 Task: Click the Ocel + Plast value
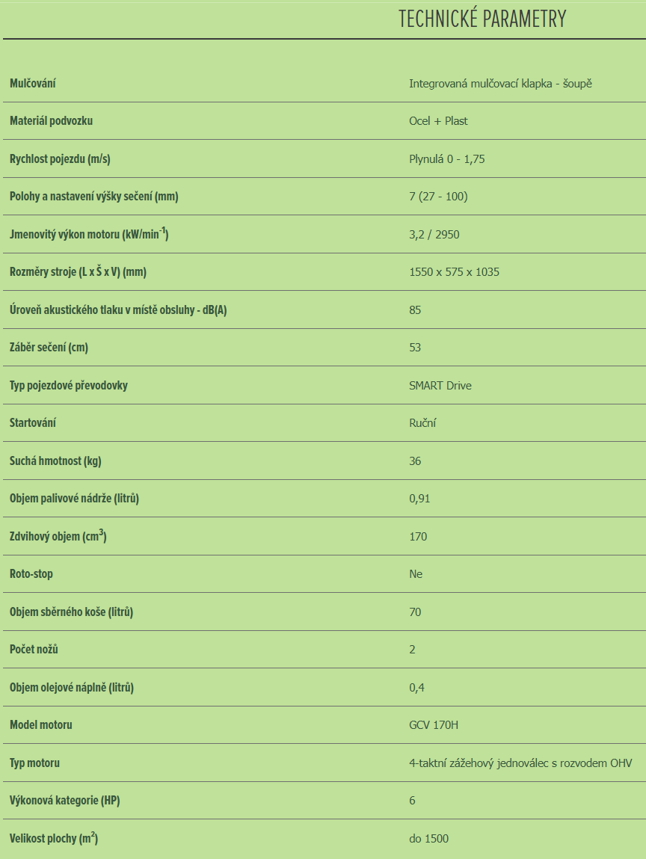pyautogui.click(x=438, y=121)
